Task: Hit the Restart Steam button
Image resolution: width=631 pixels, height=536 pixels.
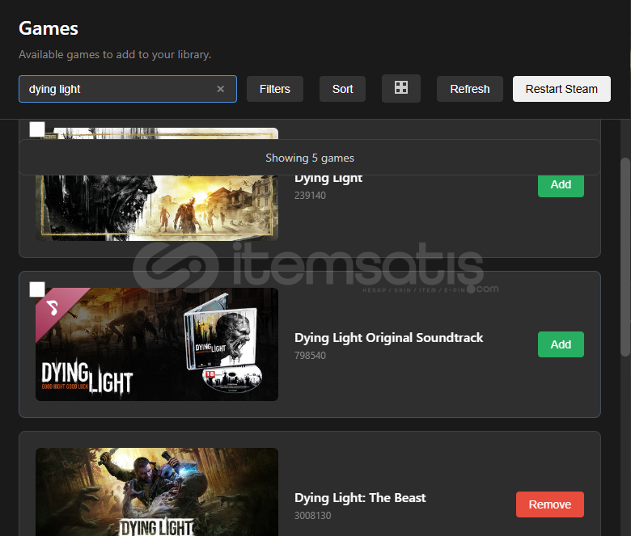Action: 561,89
